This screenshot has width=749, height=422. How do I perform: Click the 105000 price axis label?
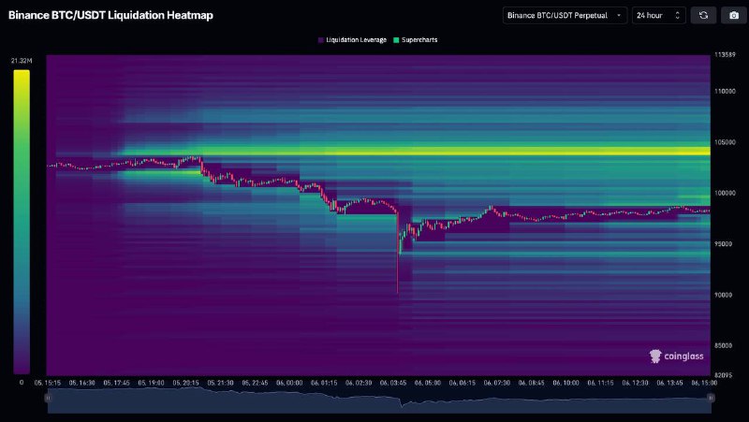click(x=725, y=142)
